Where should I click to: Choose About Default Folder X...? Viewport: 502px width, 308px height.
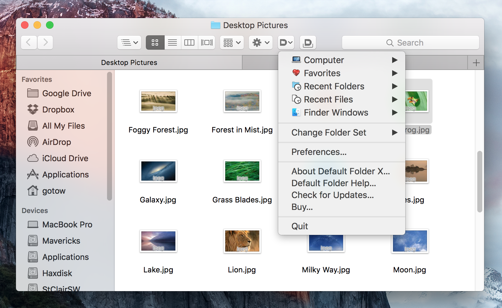click(x=342, y=171)
